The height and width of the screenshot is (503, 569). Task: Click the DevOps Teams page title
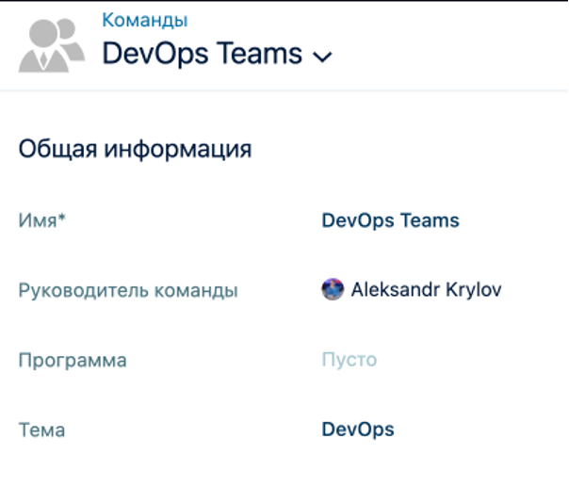202,54
